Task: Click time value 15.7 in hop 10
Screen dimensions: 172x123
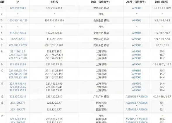Action: pos(162,74)
